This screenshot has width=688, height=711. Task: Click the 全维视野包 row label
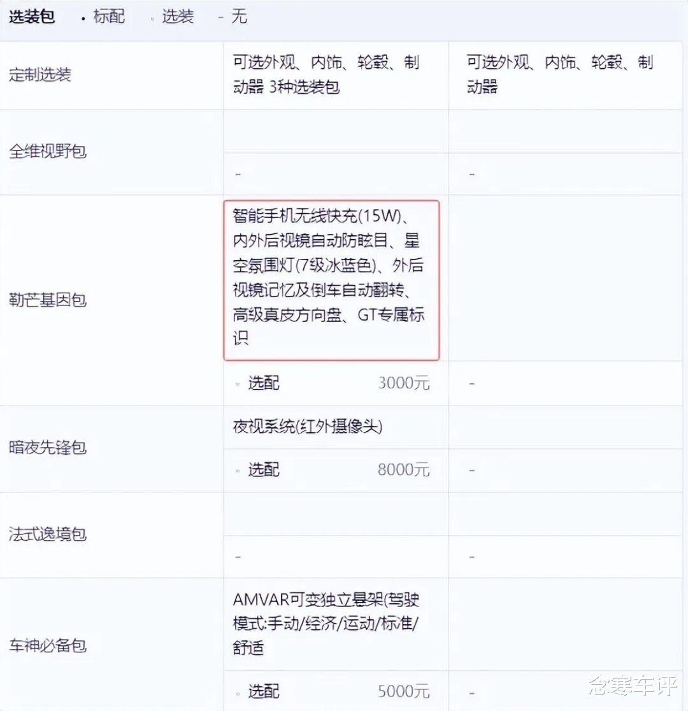pos(48,151)
